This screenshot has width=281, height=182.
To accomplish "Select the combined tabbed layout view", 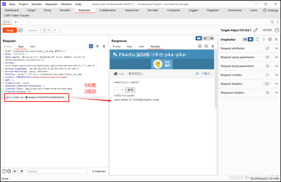I will (211, 38).
